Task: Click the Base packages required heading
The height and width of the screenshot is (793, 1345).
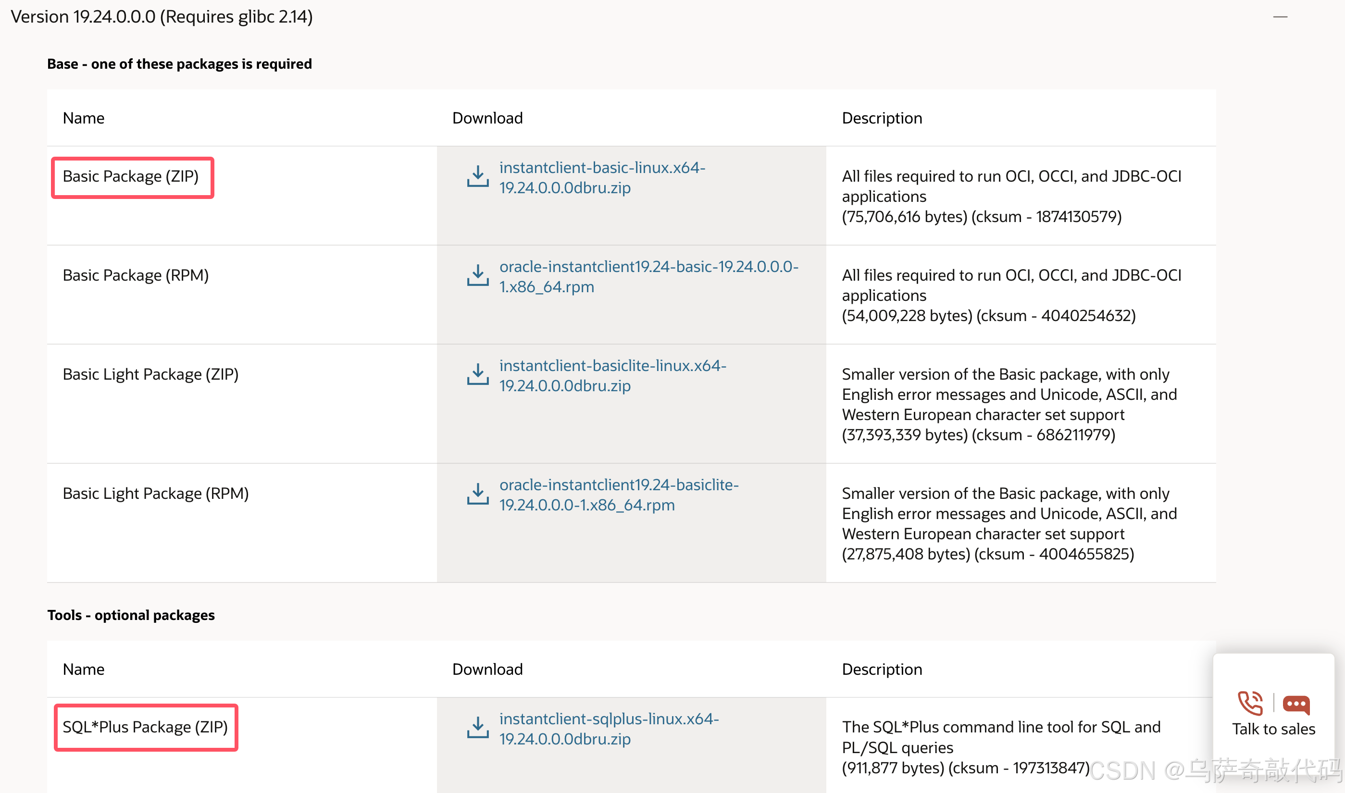Action: (x=180, y=63)
